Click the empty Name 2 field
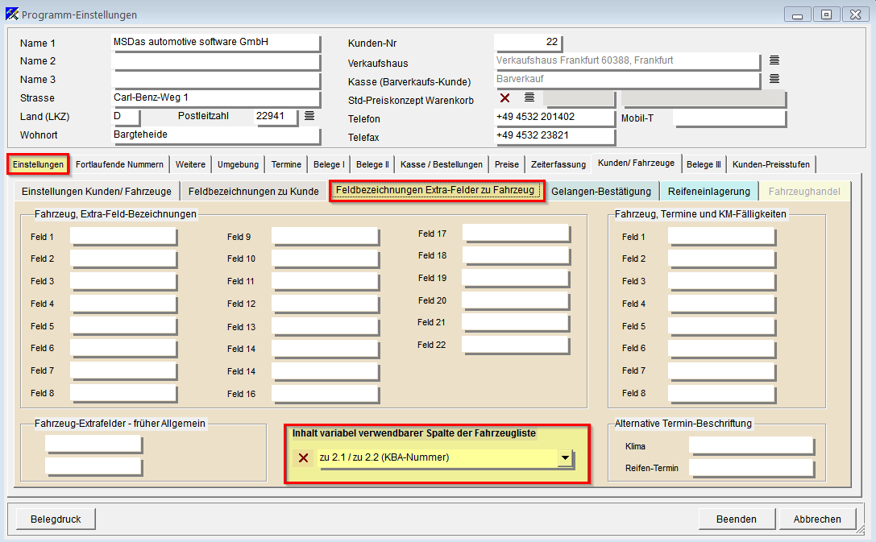The image size is (876, 542). 216,61
